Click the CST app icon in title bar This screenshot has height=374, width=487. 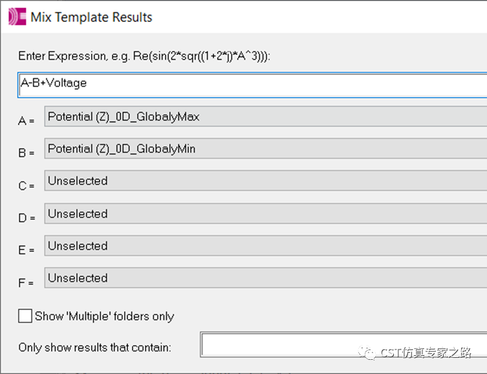pyautogui.click(x=17, y=17)
